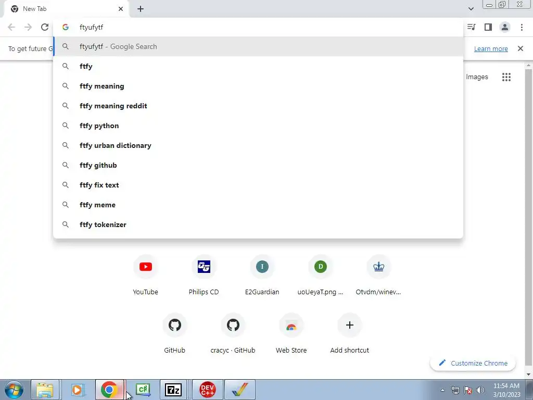Open the YouTube shortcut
The height and width of the screenshot is (400, 533).
point(146,276)
